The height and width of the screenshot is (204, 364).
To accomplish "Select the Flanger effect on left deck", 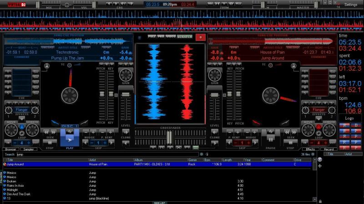I will (x=21, y=110).
